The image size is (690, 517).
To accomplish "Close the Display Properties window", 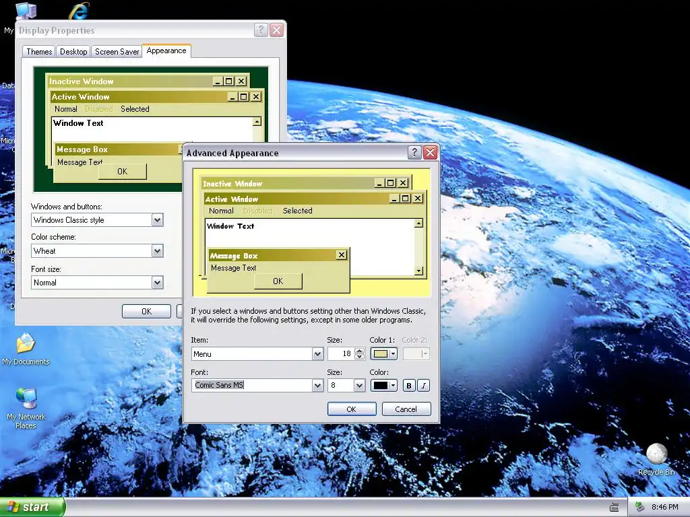I will pyautogui.click(x=276, y=30).
